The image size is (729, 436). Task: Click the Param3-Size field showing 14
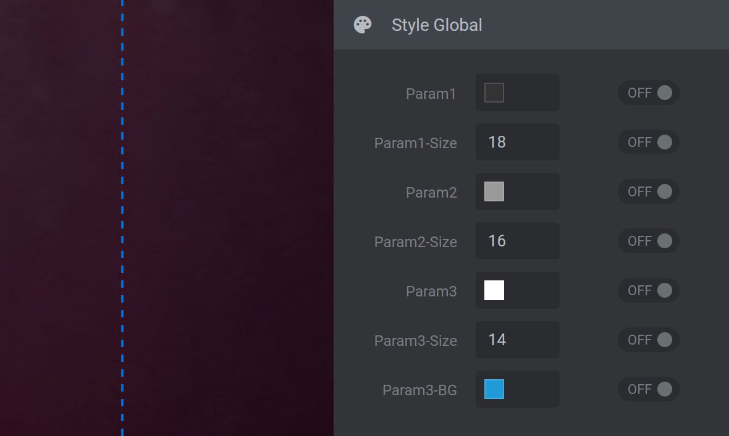518,340
